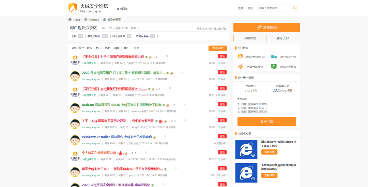Click the 注册 link
Image resolution: width=368 pixels, height=187 pixels.
point(251,8)
